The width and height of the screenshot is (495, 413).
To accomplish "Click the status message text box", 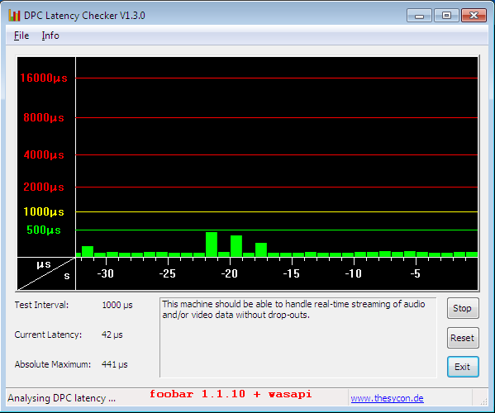I will point(298,337).
